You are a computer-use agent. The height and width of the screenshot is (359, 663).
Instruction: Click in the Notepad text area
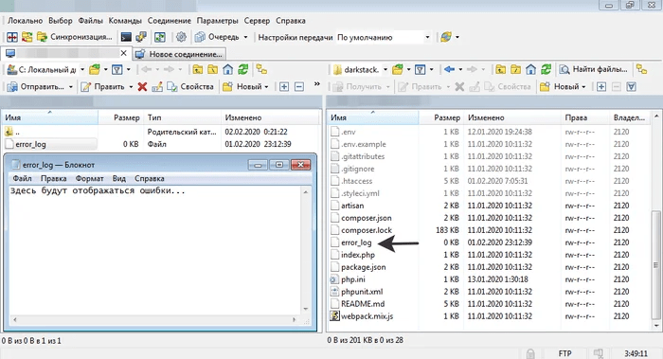(154, 250)
